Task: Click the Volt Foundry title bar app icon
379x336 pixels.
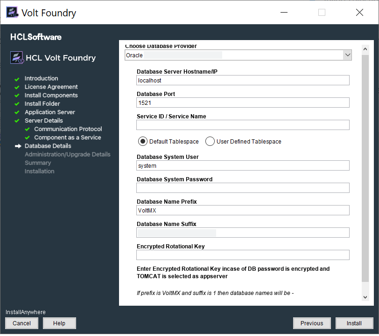Action: pos(12,13)
